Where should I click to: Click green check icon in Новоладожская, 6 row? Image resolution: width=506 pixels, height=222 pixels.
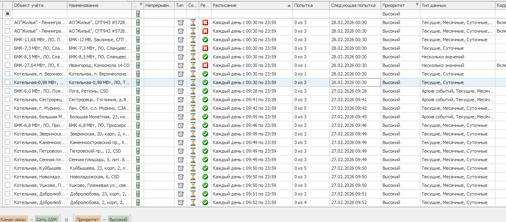coord(205,177)
